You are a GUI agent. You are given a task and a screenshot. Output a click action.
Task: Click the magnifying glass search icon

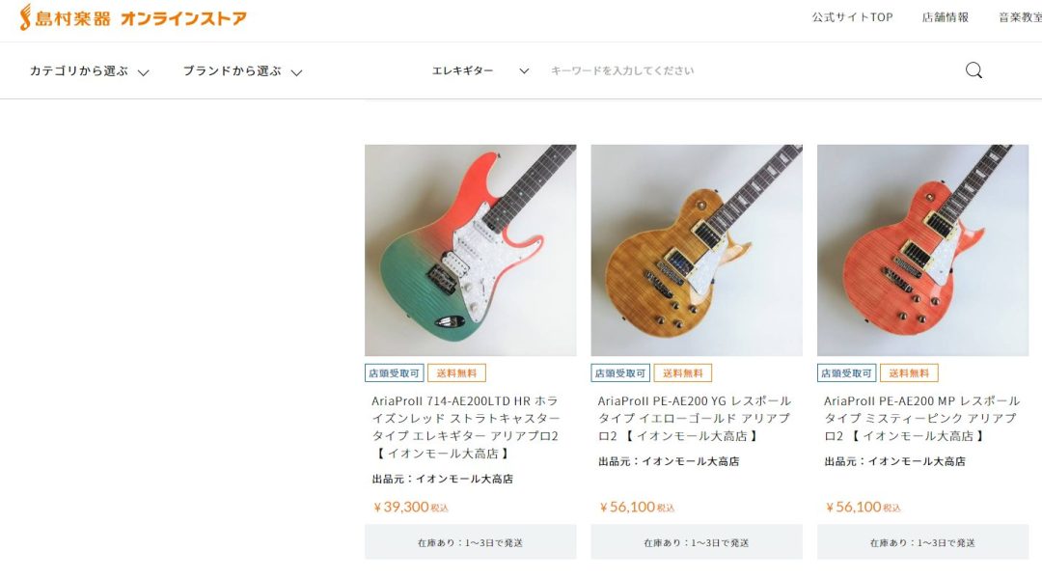973,70
